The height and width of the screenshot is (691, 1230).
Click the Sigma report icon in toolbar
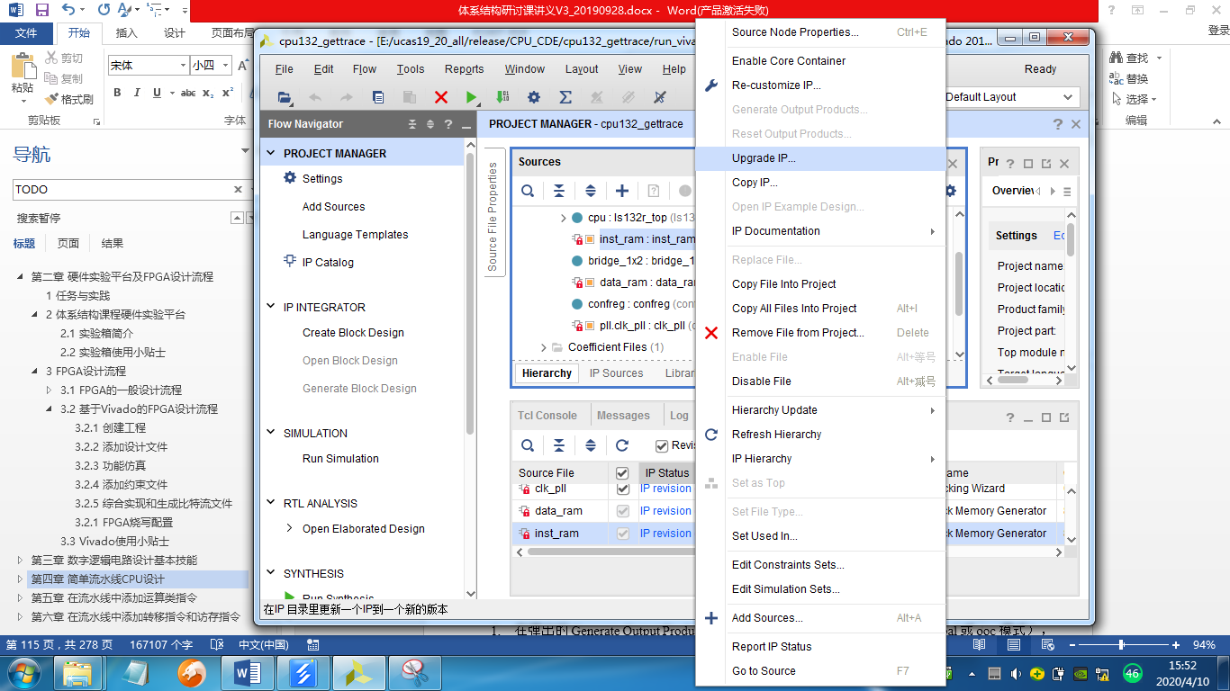click(565, 97)
